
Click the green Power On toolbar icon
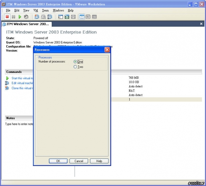point(20,17)
